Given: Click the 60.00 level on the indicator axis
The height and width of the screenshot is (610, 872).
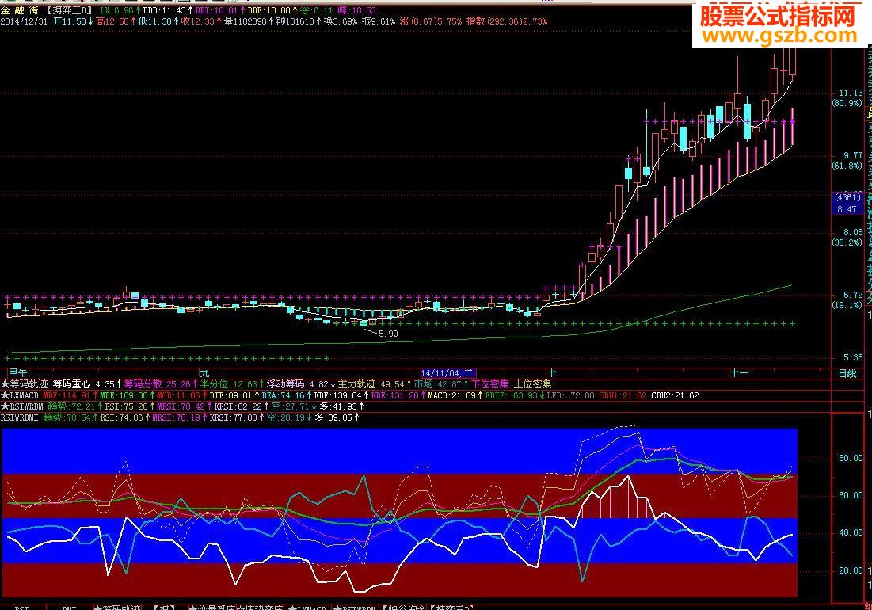Looking at the screenshot, I should 851,495.
